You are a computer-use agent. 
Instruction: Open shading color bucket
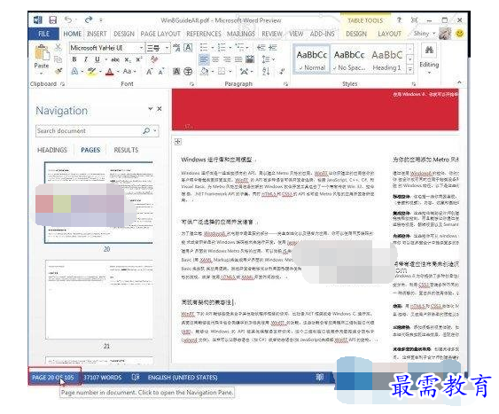(x=205, y=72)
